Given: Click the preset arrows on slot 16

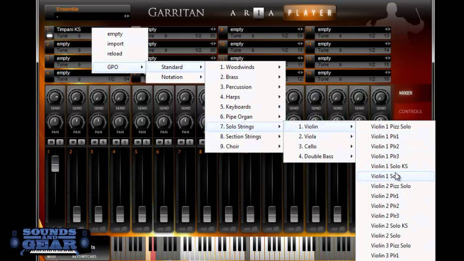Looking at the screenshot, I should coord(388,73).
